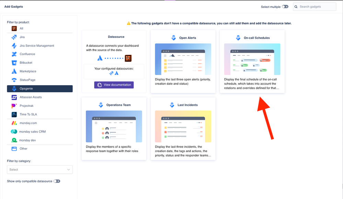
Task: Click the Opsgenie icon beside Operations Team title
Action: point(101,105)
